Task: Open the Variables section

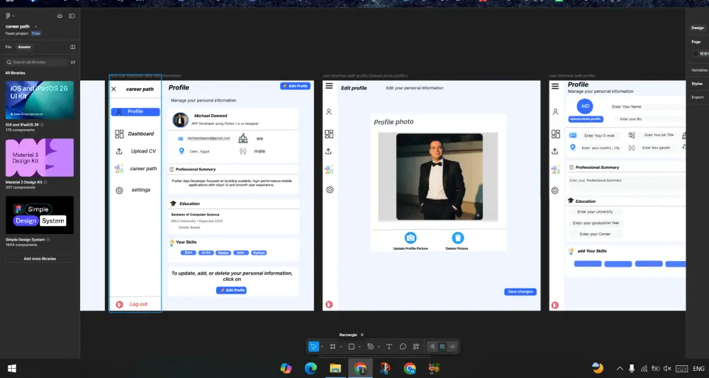Action: point(700,70)
